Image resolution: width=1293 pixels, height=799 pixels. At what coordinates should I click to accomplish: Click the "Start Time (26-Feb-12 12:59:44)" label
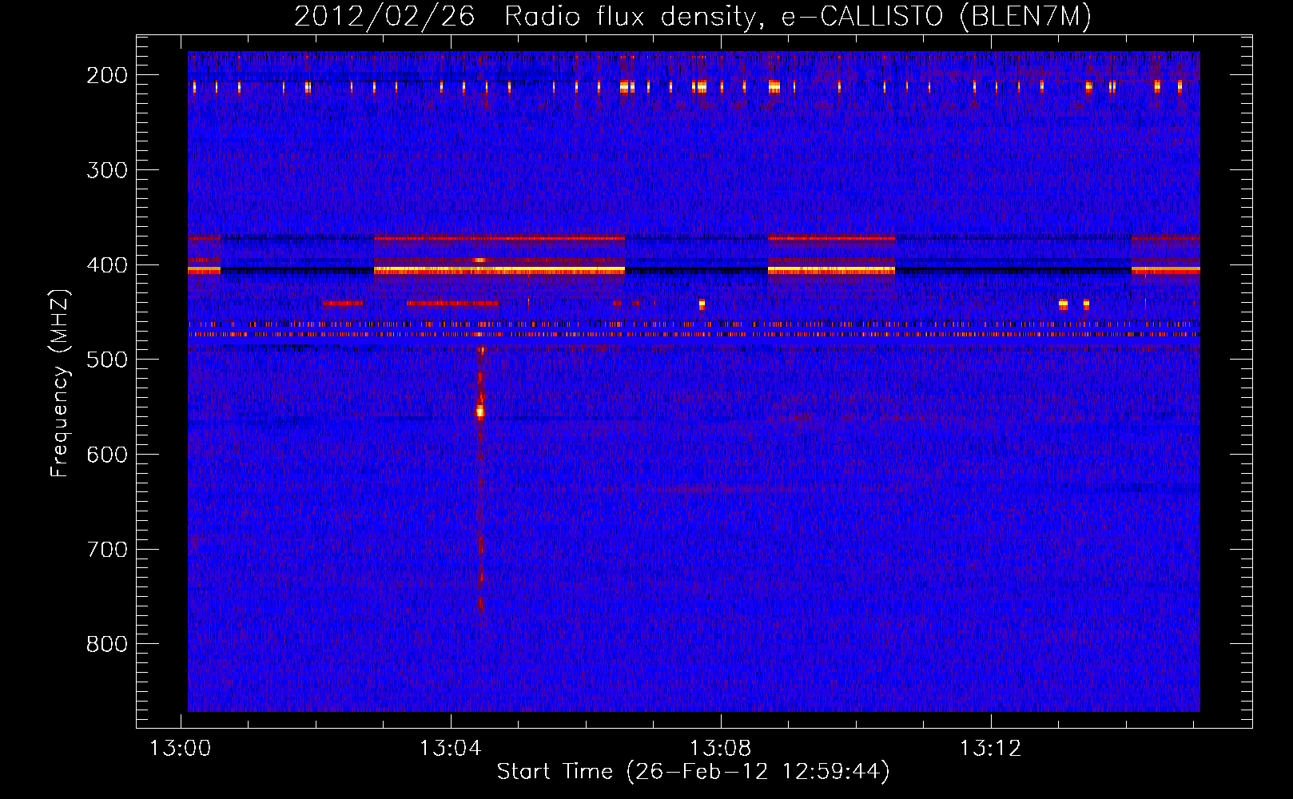coord(693,772)
